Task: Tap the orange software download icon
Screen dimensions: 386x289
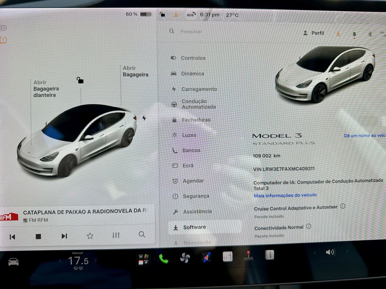Action: click(x=338, y=33)
